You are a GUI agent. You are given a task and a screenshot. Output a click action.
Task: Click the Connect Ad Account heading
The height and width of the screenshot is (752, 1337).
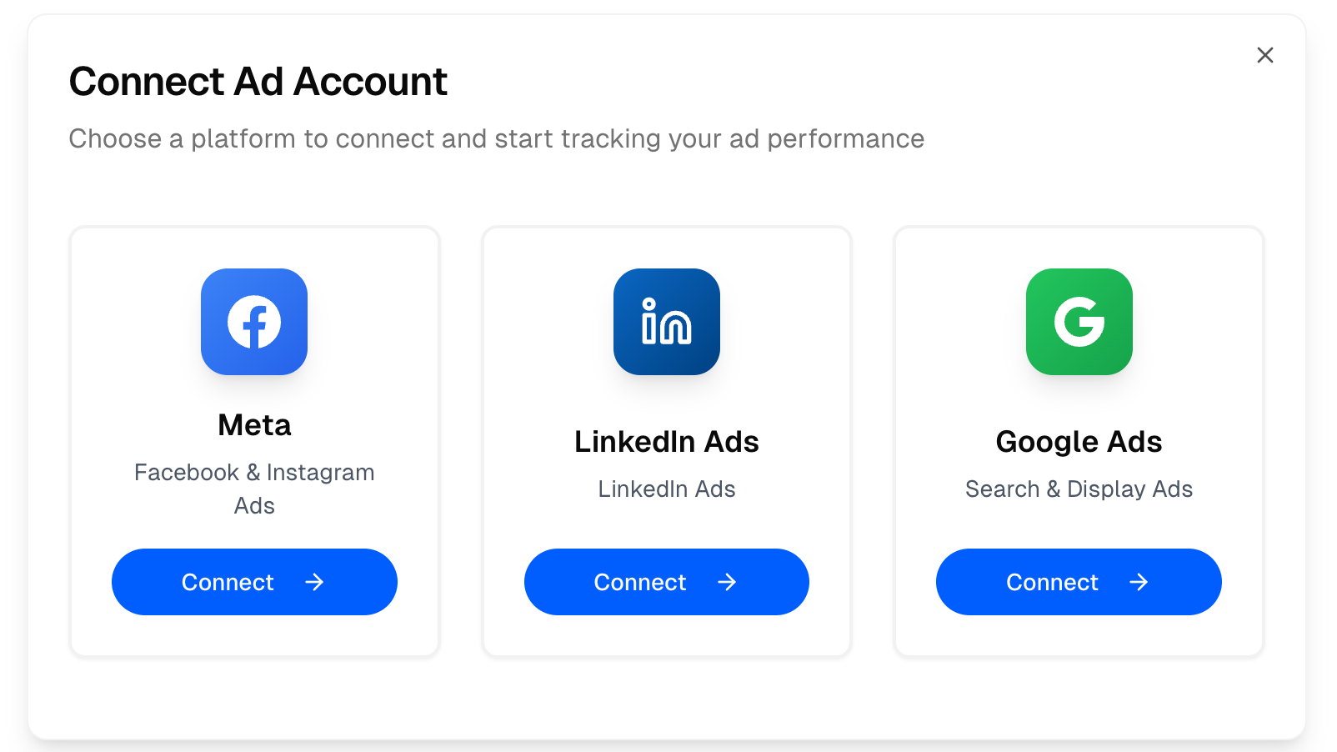[258, 81]
